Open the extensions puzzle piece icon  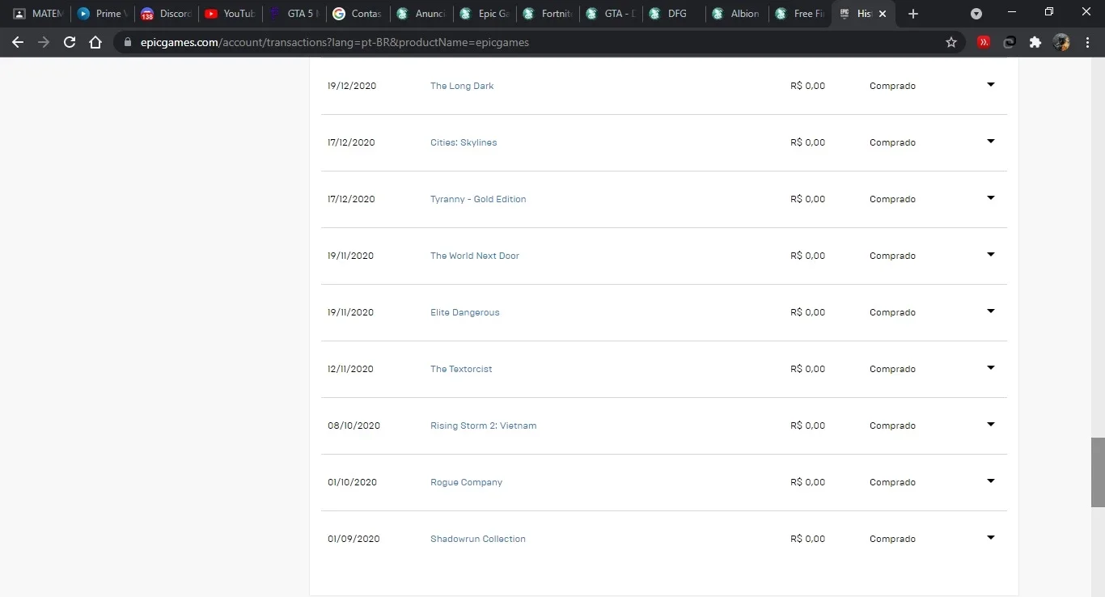click(x=1035, y=42)
